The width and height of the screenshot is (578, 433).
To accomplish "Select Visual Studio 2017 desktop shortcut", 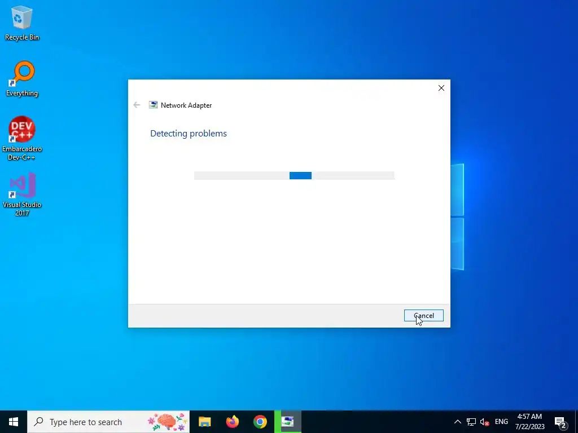I will pos(22,194).
